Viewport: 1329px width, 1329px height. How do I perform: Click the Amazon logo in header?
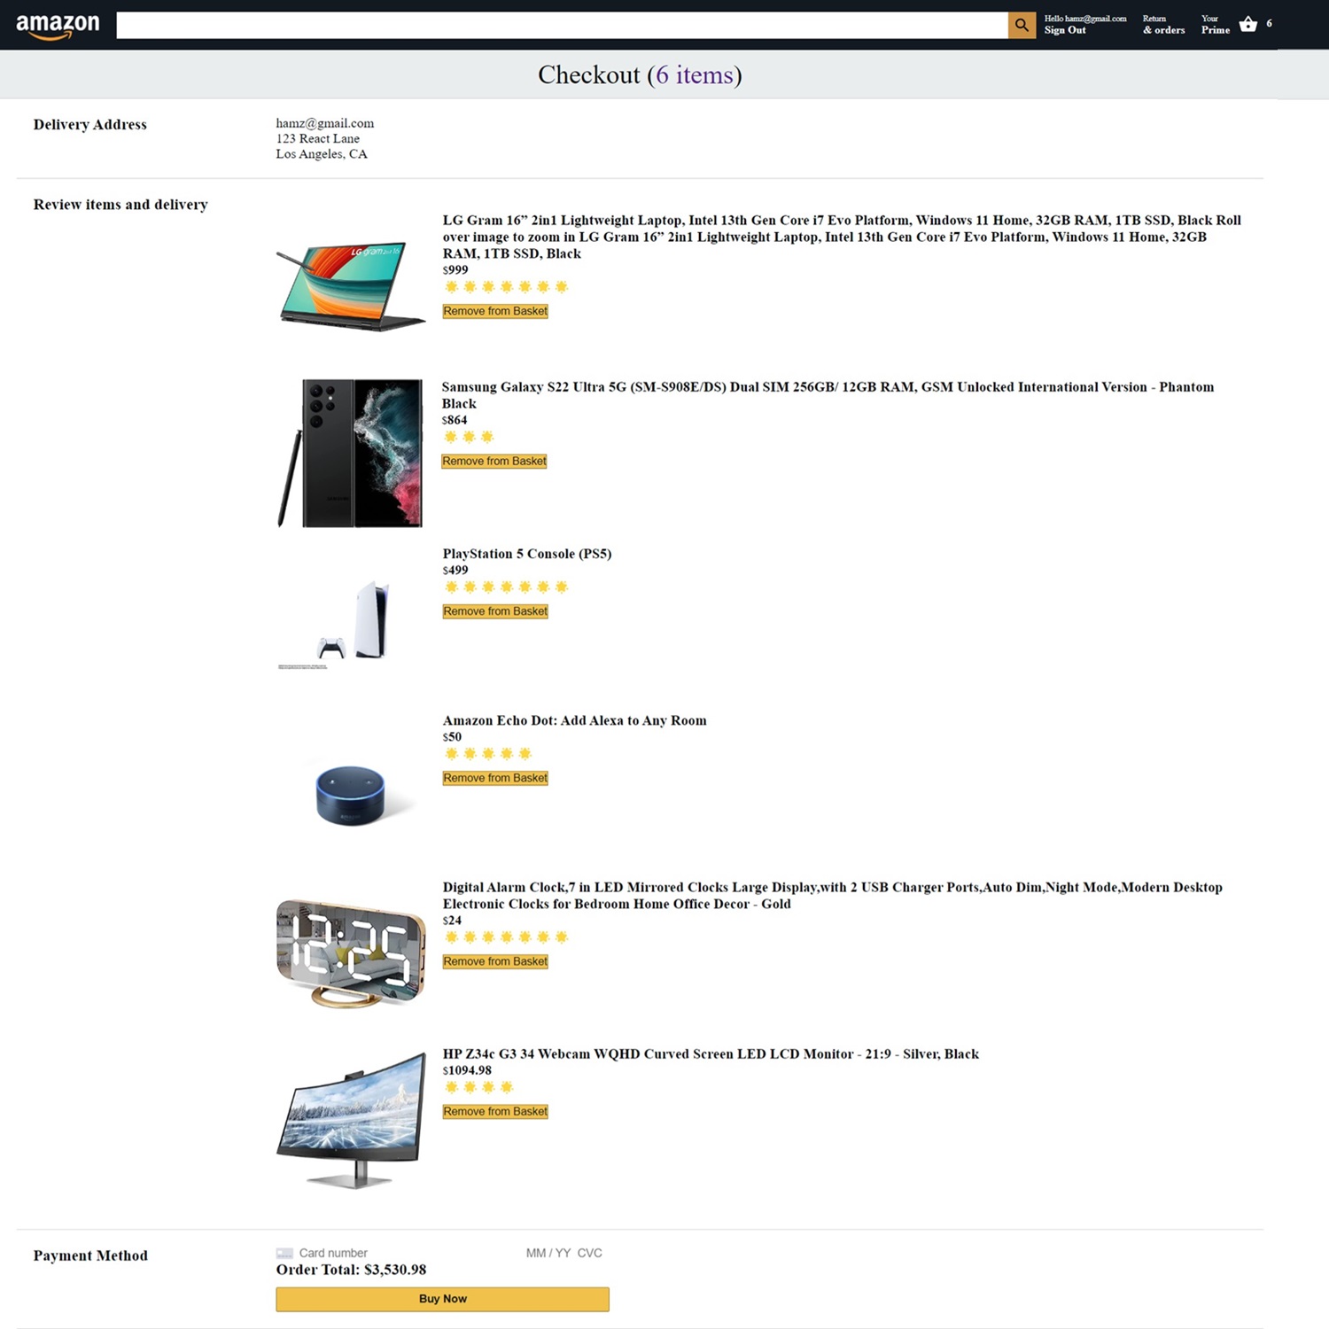pyautogui.click(x=58, y=25)
